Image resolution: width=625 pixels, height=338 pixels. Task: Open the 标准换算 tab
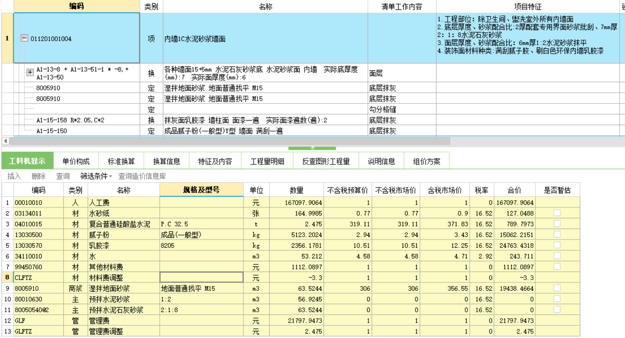click(121, 161)
